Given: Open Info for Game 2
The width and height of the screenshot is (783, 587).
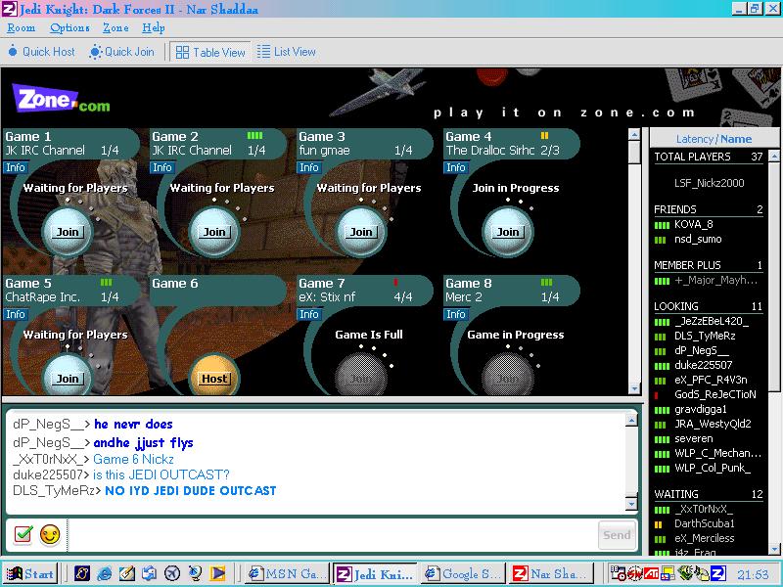Looking at the screenshot, I should click(x=161, y=167).
